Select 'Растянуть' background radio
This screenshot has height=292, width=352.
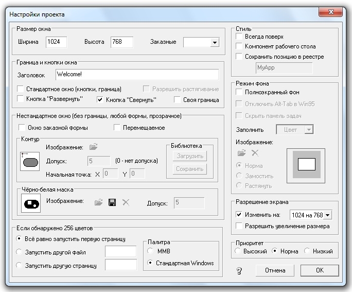[239, 185]
